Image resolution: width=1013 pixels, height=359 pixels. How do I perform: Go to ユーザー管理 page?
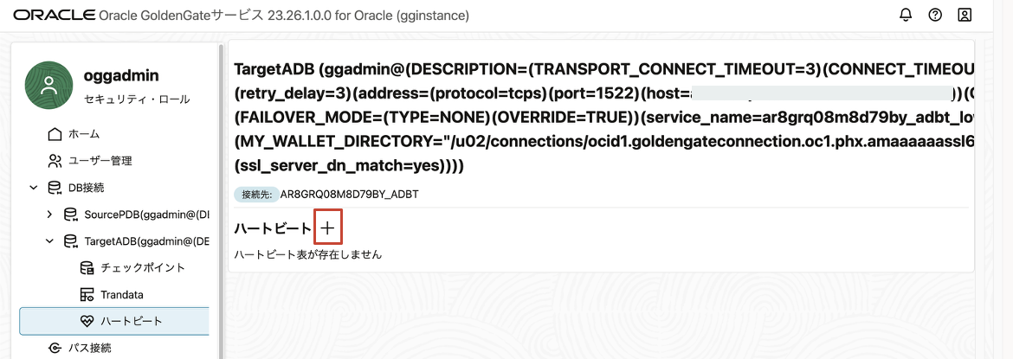pos(100,161)
